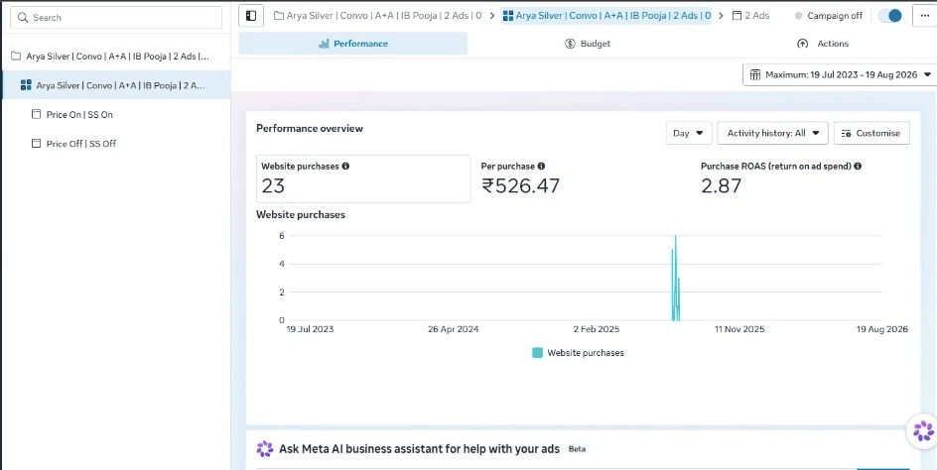This screenshot has width=937, height=470.
Task: Open the Activity history: All dropdown
Action: tap(772, 133)
